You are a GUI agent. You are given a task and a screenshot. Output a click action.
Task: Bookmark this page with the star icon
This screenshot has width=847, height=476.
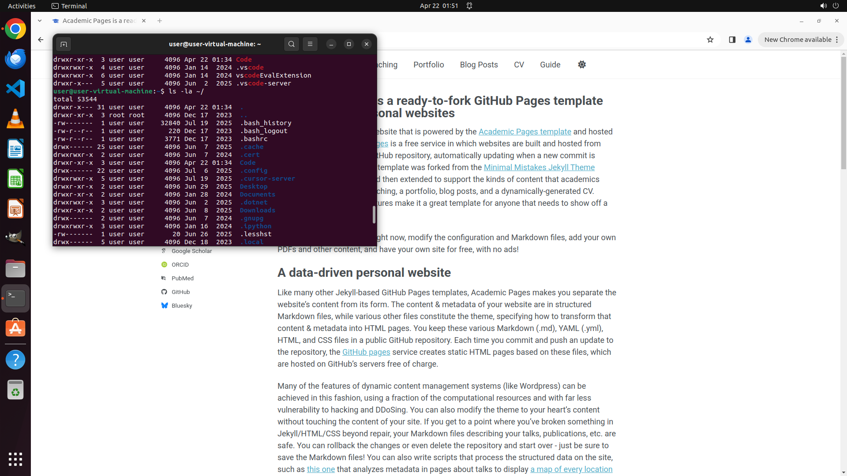(710, 40)
